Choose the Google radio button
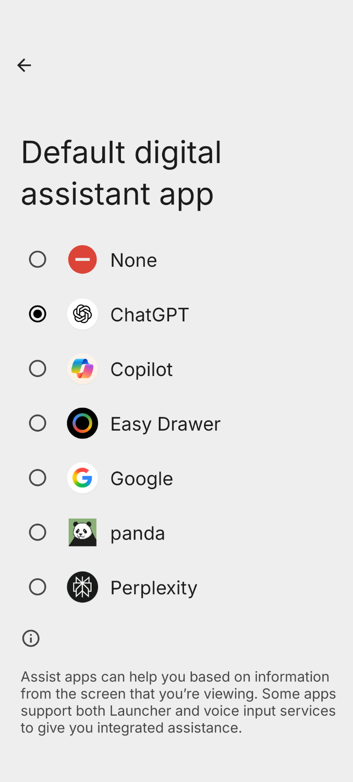Viewport: 353px width, 782px height. point(38,478)
